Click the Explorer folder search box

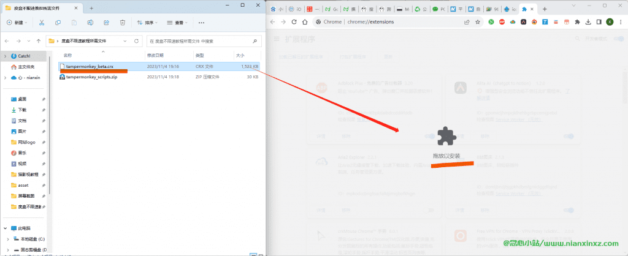coord(204,41)
